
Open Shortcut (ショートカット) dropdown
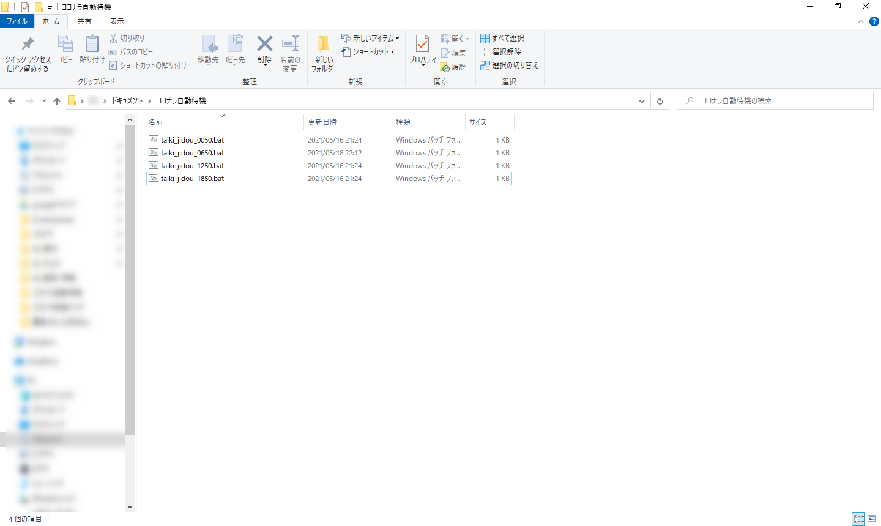click(368, 51)
